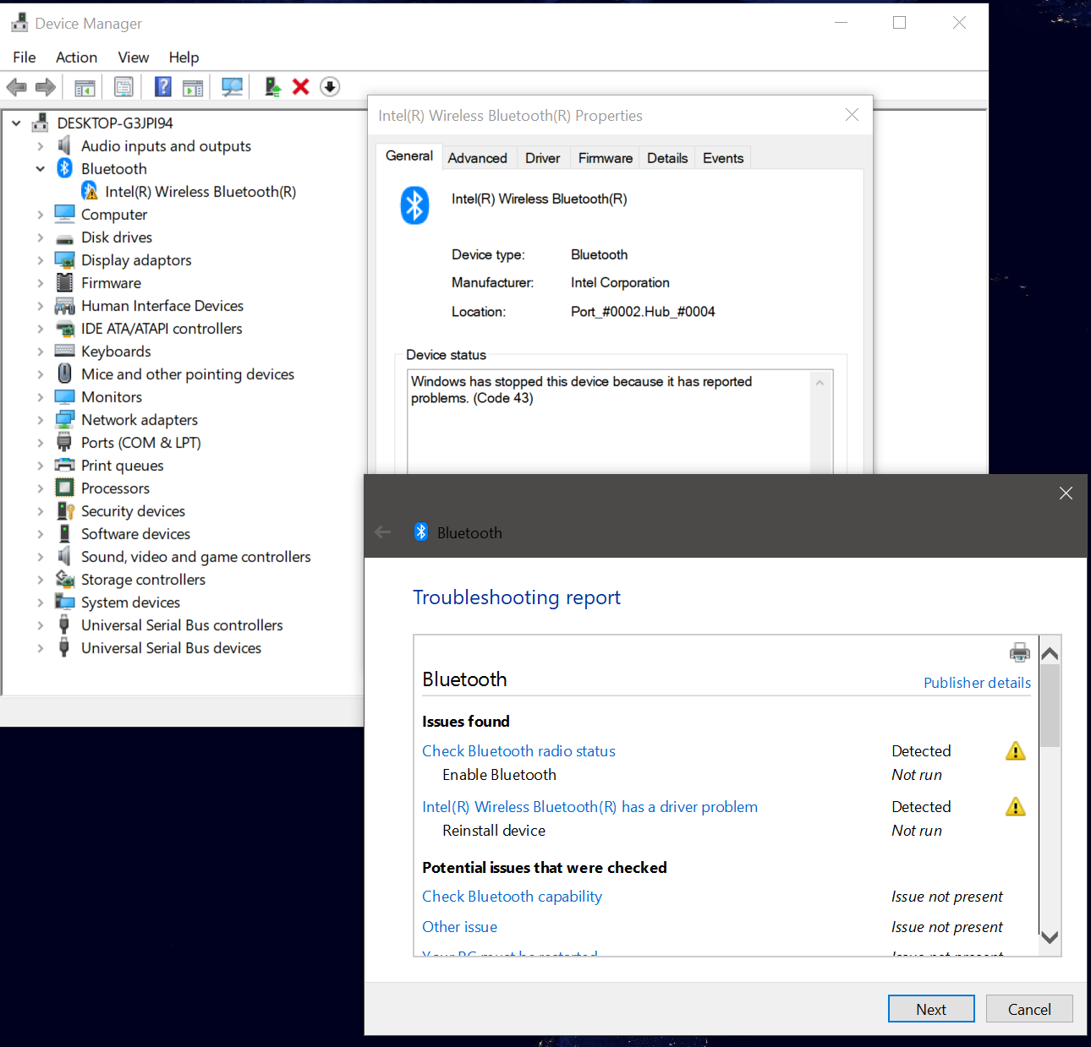
Task: Expand the Ports (COM & LPT) chevron
Action: coord(40,443)
